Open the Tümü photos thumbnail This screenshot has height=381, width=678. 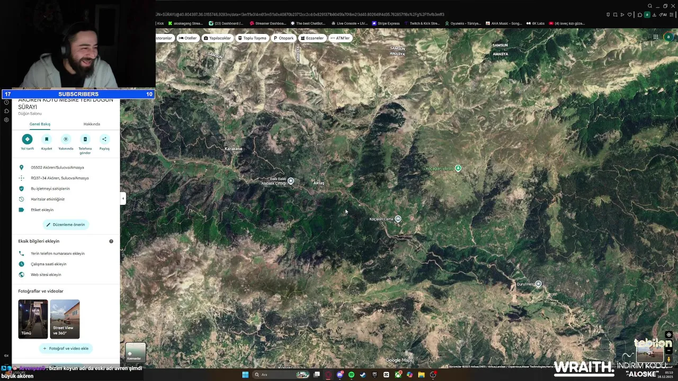33,319
